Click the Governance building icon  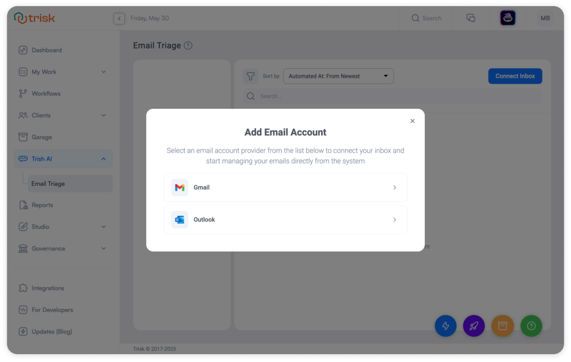(23, 249)
